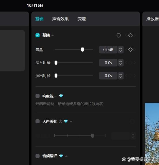Decrease 淡入时长 with the down stepper arrow

tap(121, 64)
